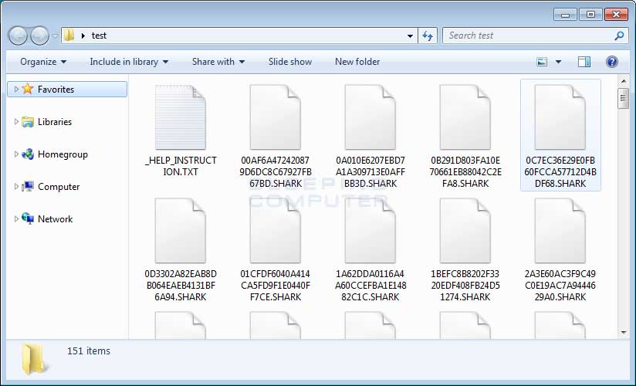Select the file icon for 1A62DDA0...82C1C.SHARK
The image size is (636, 386).
370,231
